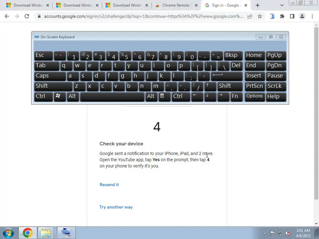
Task: Click the left arrow key
Action: [x=197, y=96]
